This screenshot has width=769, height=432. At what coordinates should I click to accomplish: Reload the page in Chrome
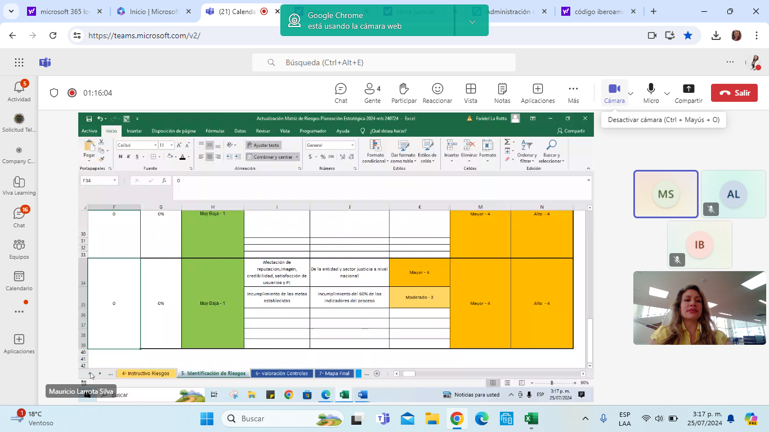[x=53, y=35]
